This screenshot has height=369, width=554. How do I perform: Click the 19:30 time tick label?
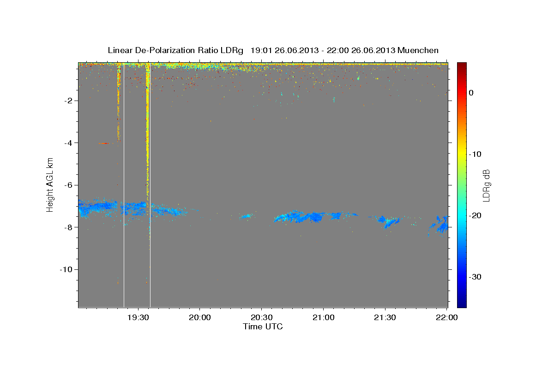(x=138, y=317)
